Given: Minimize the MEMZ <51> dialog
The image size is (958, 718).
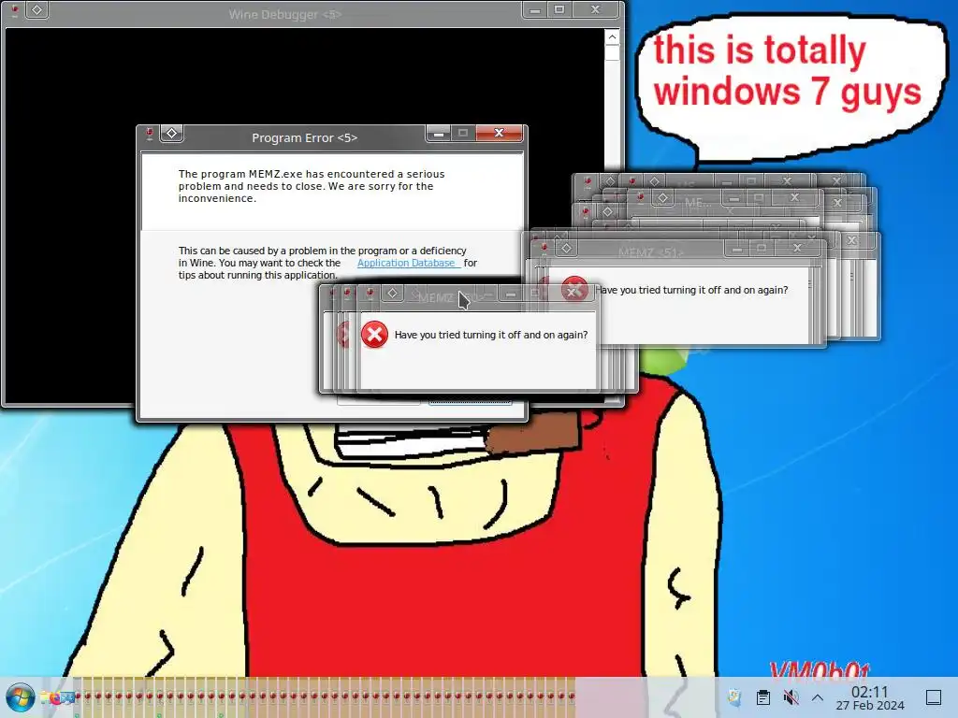Looking at the screenshot, I should click(737, 249).
